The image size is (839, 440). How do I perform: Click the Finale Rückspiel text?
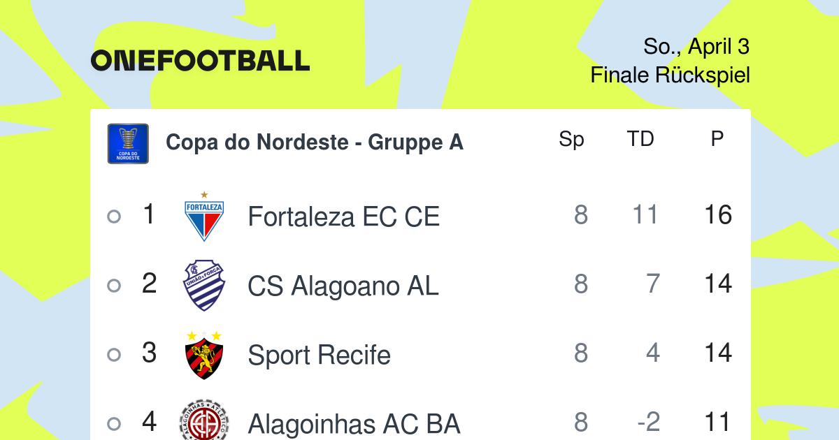pos(670,75)
